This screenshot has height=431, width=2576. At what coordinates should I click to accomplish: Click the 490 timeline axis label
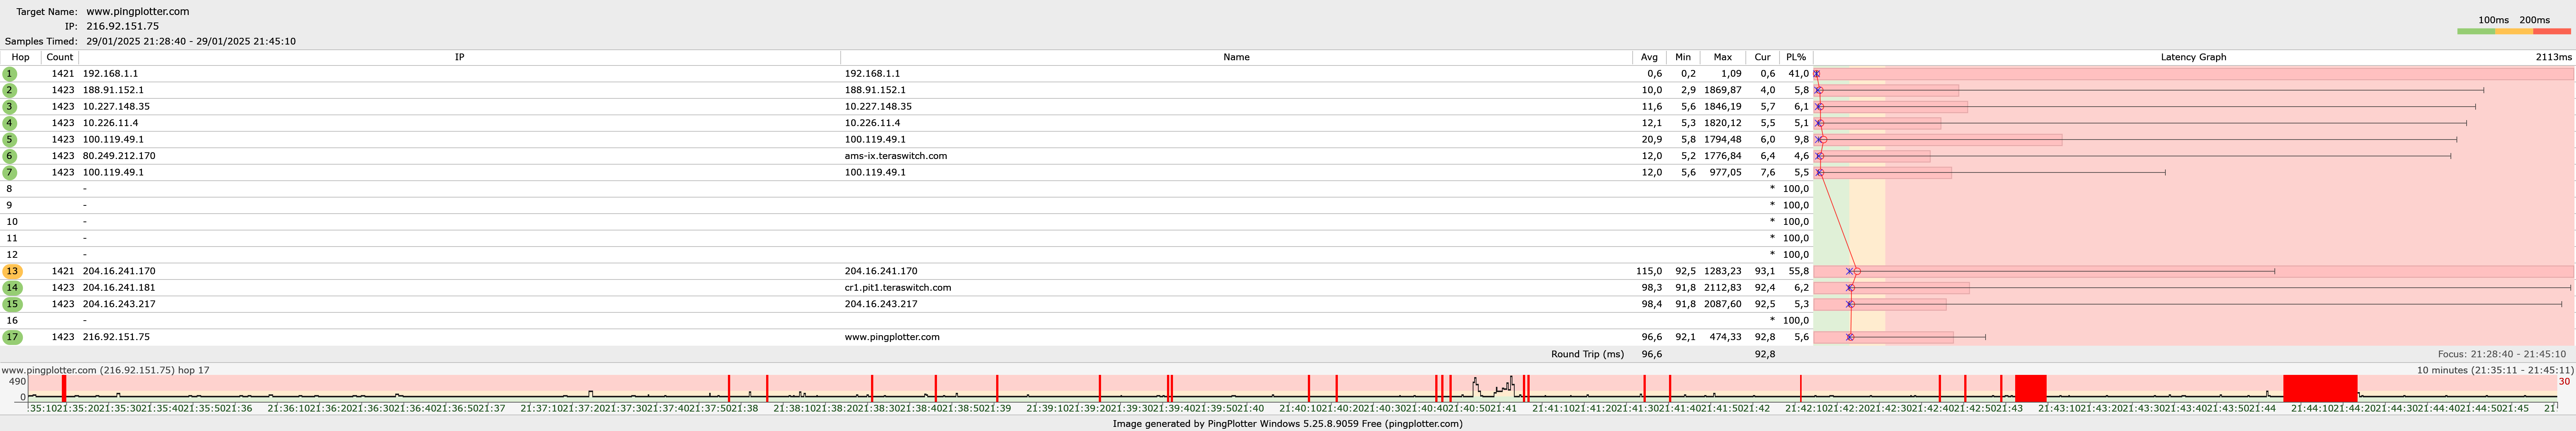coord(17,382)
